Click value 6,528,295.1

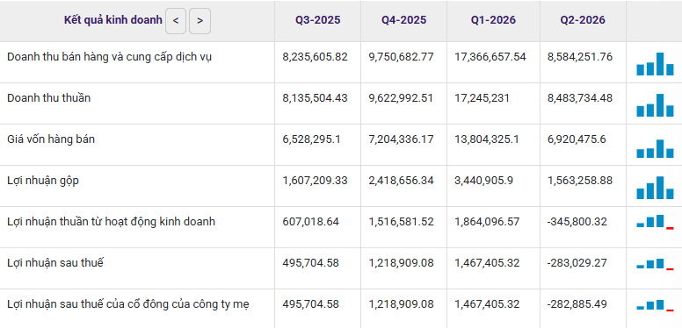[312, 139]
